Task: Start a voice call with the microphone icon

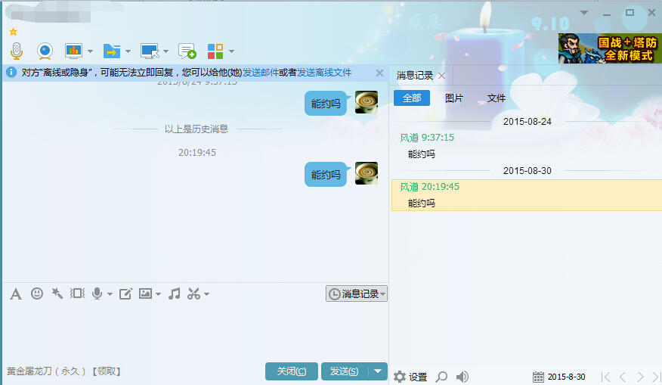Action: coord(17,51)
